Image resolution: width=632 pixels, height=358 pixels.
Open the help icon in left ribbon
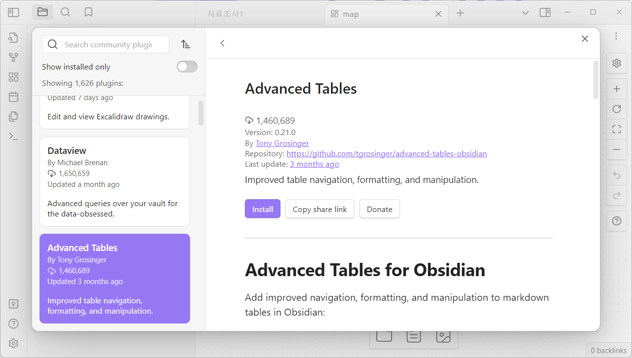(x=13, y=324)
